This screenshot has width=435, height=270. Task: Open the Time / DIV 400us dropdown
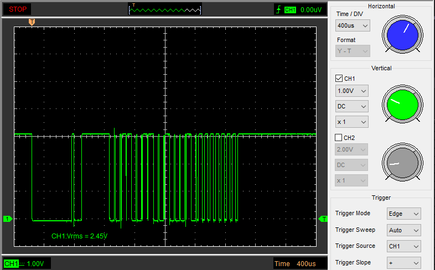pos(353,25)
